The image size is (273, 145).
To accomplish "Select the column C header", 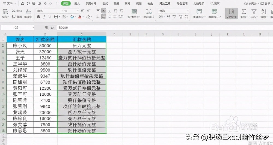I will [82, 34].
